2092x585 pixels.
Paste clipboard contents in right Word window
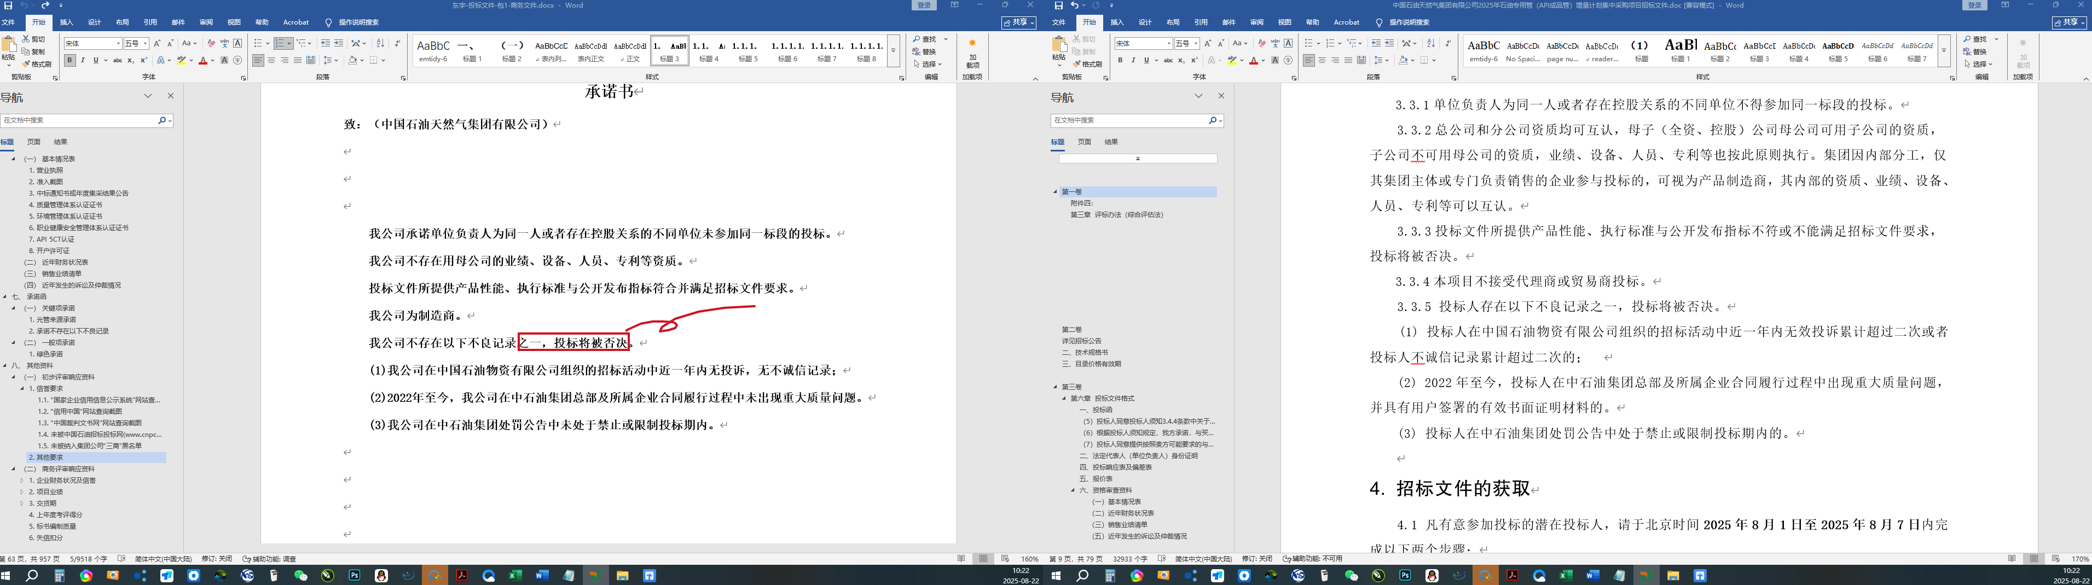coord(1059,49)
